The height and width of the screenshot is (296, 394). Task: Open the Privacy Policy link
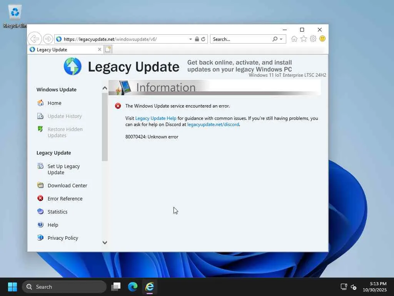63,238
